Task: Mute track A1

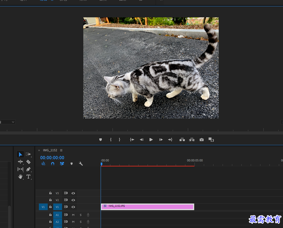Action: tap(73, 215)
